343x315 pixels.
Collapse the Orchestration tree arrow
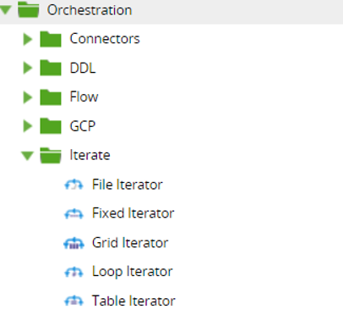click(5, 10)
